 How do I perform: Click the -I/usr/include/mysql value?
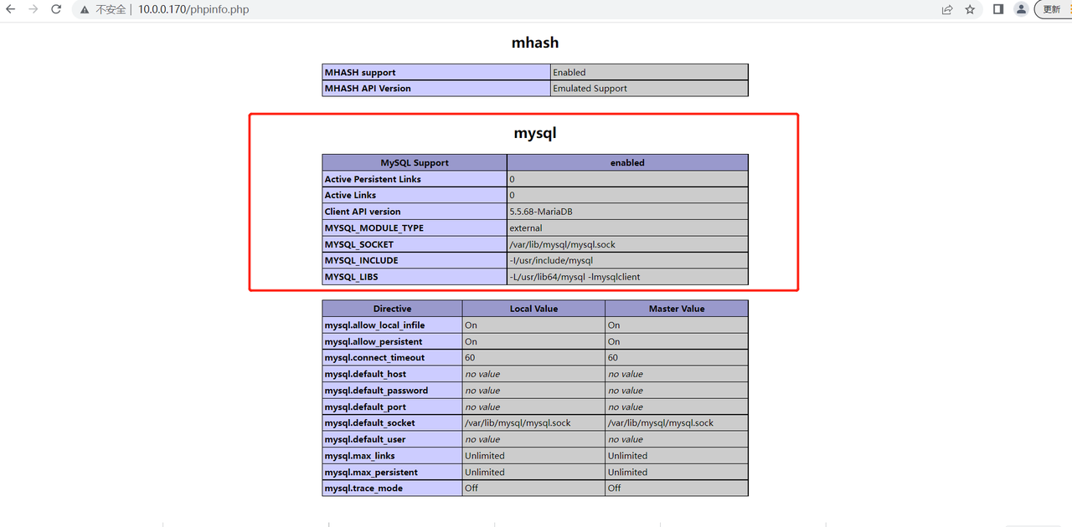tap(551, 260)
